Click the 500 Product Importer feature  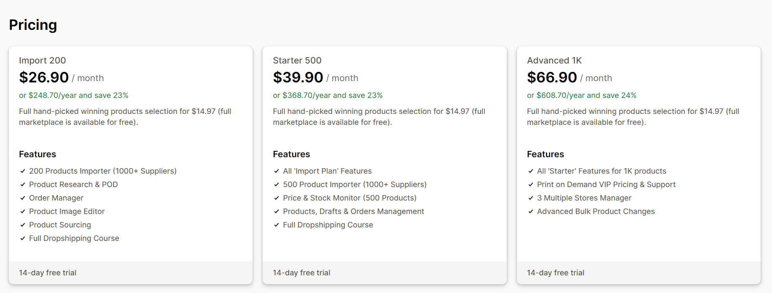(x=355, y=185)
